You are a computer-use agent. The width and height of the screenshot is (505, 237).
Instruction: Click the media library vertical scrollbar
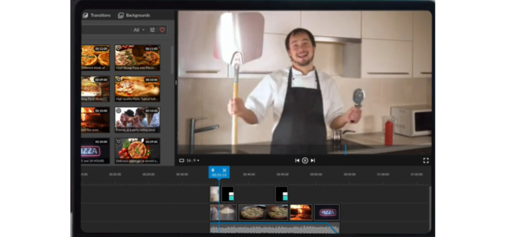click(172, 61)
